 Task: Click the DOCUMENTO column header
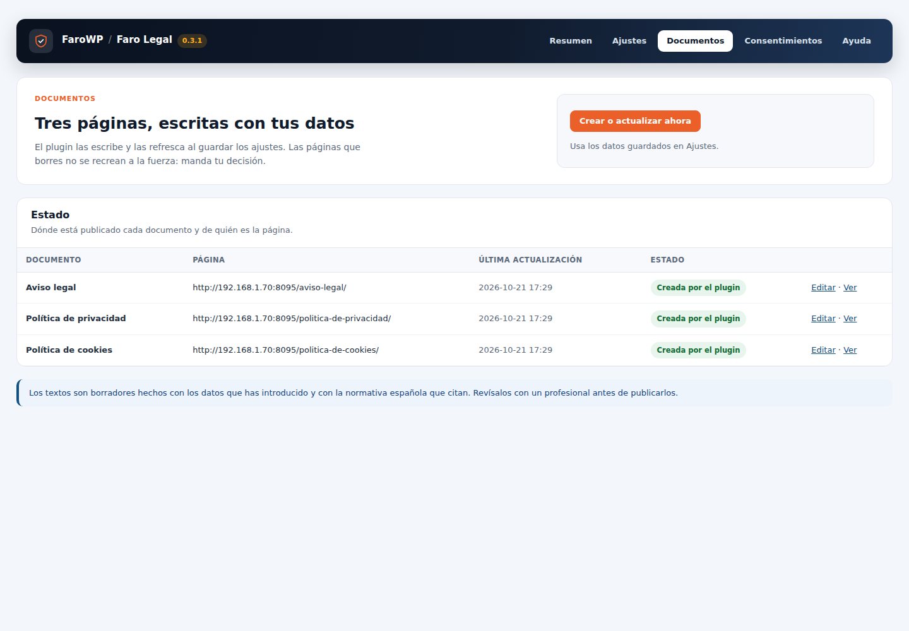coord(54,260)
